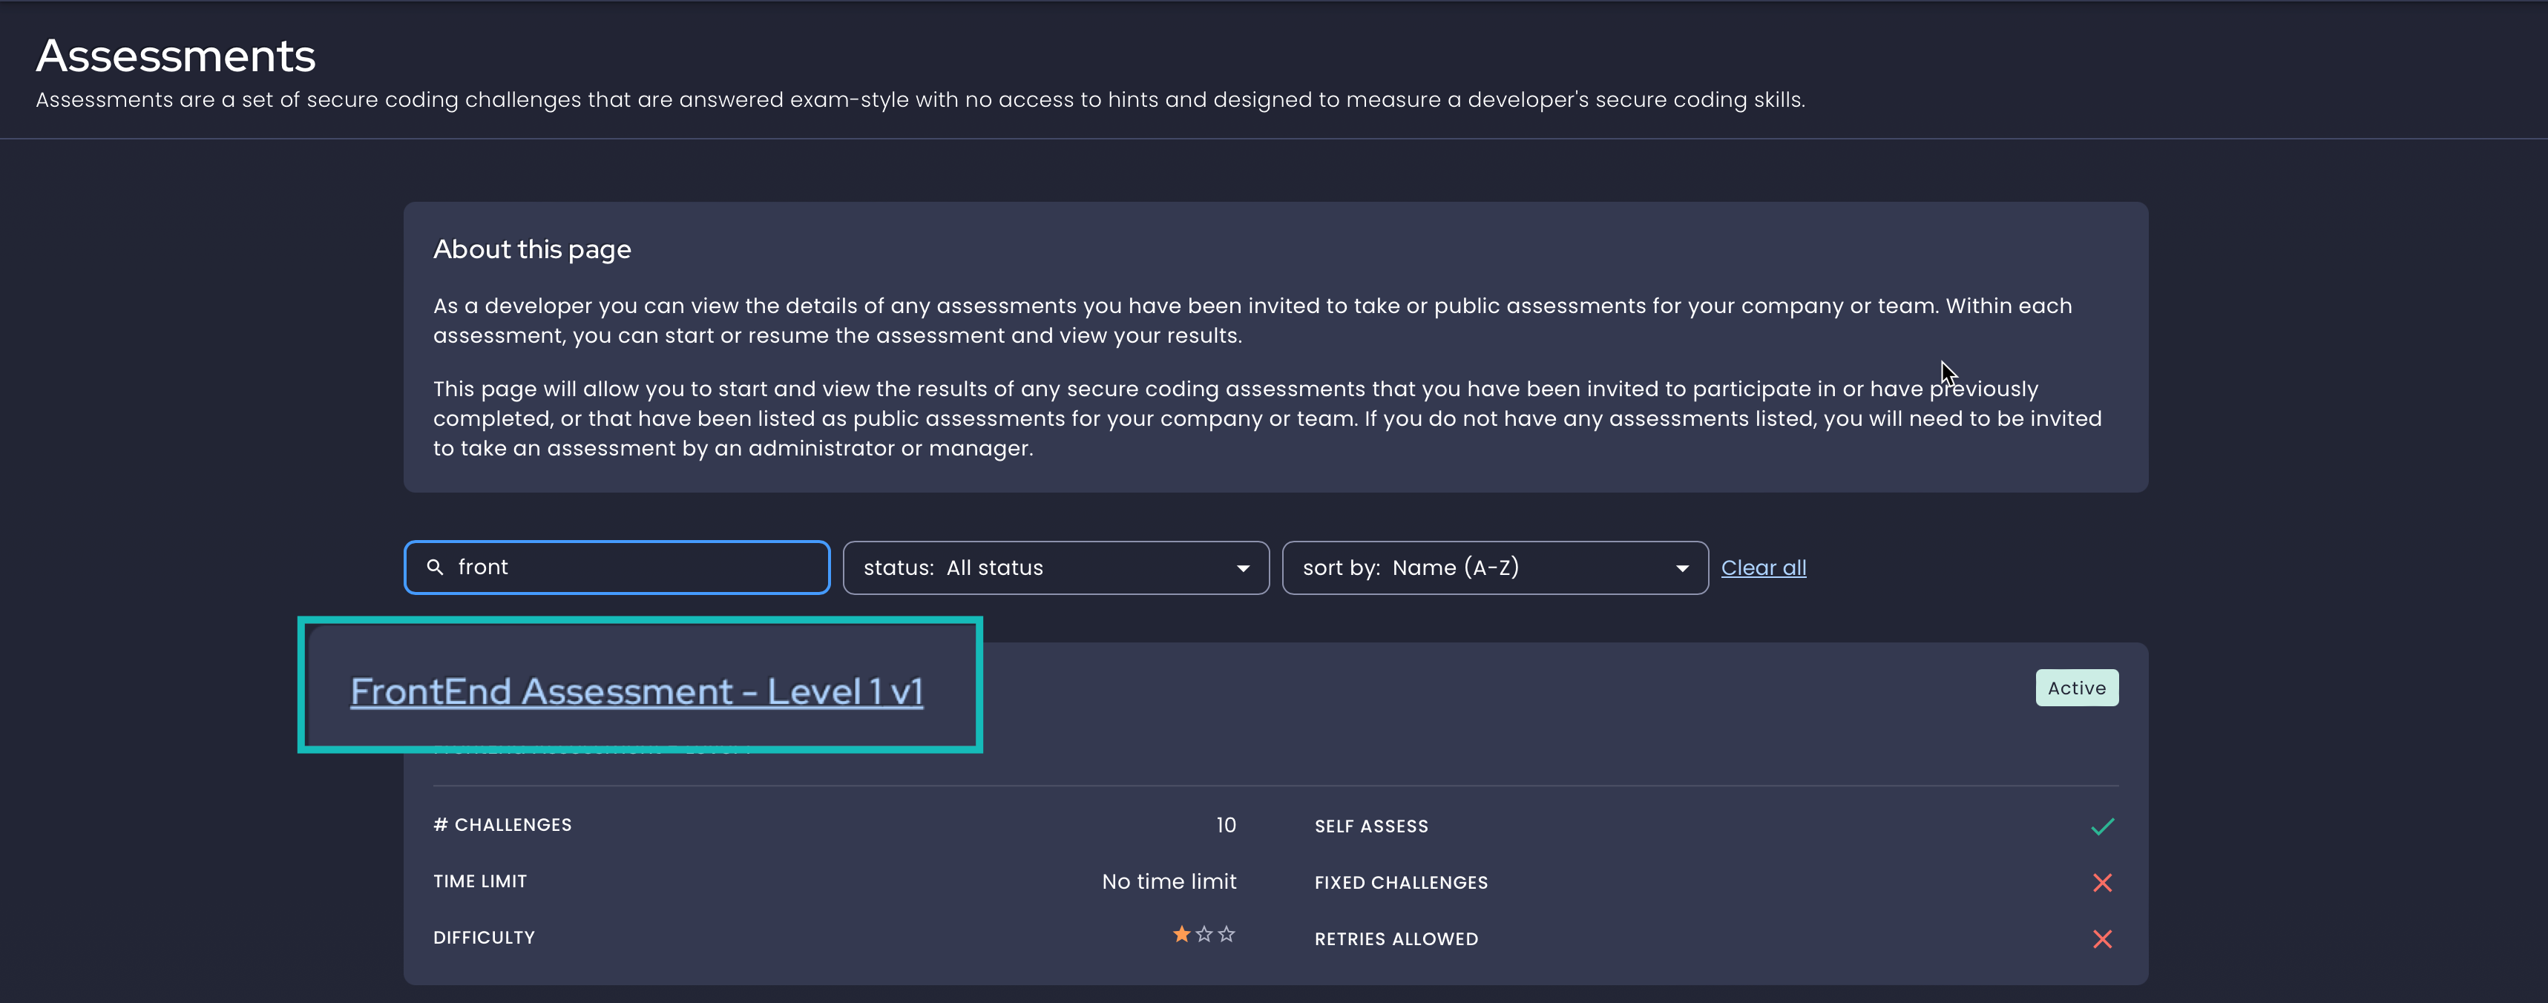
Task: Click the 'Assessments' page title
Action: click(x=176, y=56)
